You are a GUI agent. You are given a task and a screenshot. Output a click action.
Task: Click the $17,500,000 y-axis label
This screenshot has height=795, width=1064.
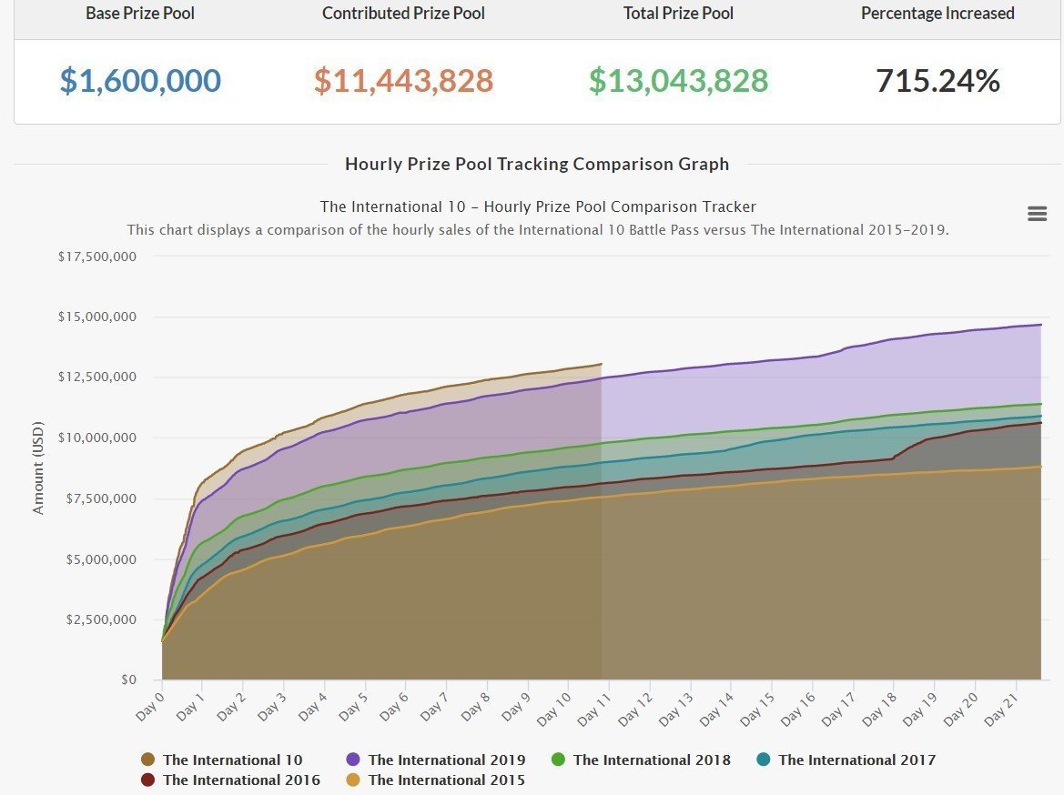(x=97, y=257)
